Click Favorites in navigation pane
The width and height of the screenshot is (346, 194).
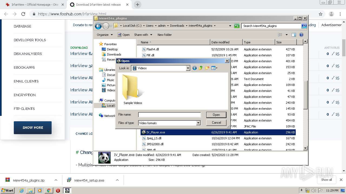pyautogui.click(x=110, y=44)
